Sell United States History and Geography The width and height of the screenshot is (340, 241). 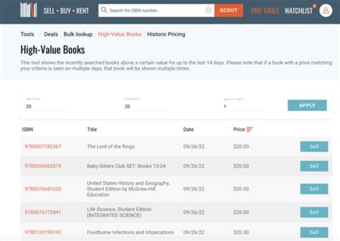314,189
